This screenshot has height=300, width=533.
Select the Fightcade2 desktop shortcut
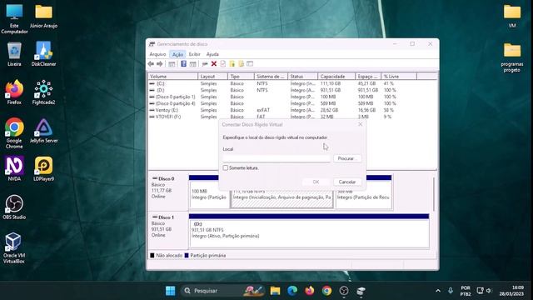pyautogui.click(x=43, y=92)
